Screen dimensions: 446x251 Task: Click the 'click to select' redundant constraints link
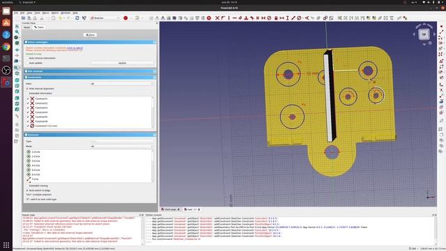coord(75,48)
